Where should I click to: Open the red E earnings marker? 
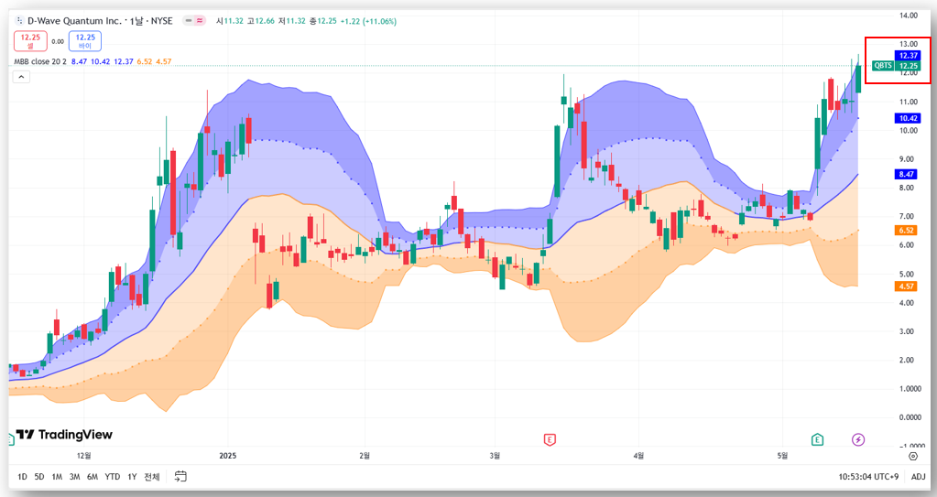click(x=550, y=439)
